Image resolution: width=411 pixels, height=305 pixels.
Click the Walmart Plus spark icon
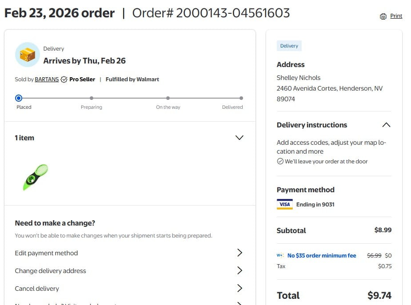coord(280,256)
